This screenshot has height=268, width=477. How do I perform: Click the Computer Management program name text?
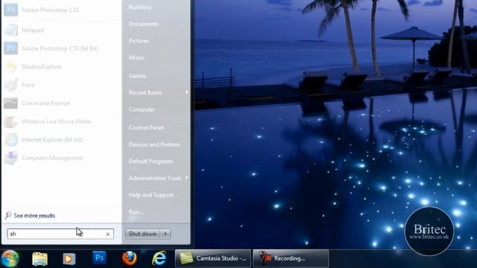pos(52,158)
